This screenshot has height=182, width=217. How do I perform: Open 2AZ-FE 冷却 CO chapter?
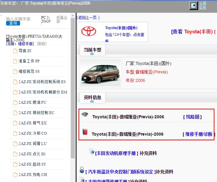(33, 133)
